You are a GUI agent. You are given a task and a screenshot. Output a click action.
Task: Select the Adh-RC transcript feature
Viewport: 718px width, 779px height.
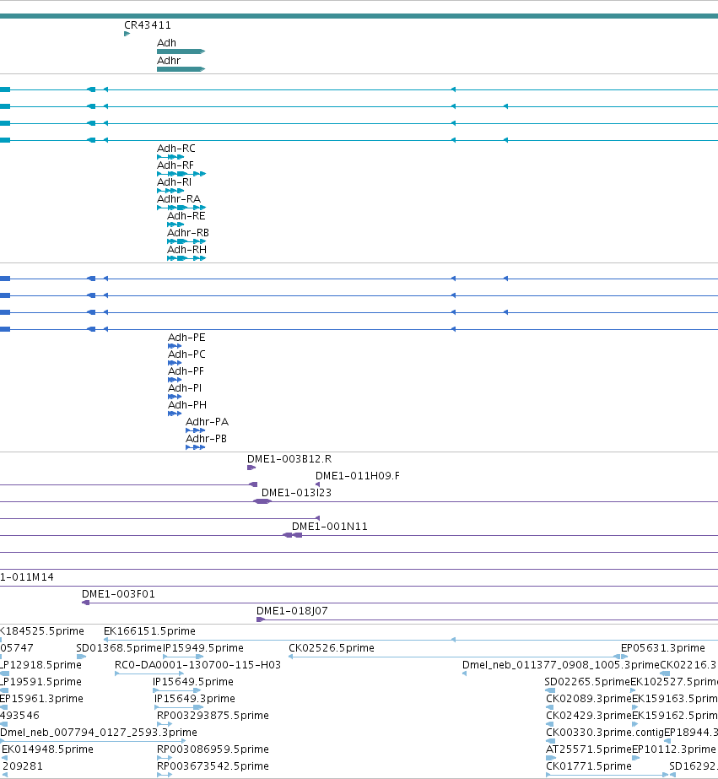click(170, 157)
